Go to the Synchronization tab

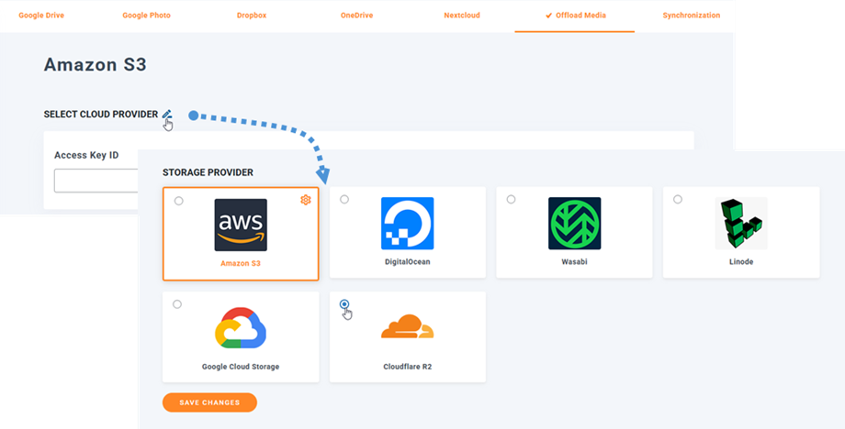pos(691,16)
